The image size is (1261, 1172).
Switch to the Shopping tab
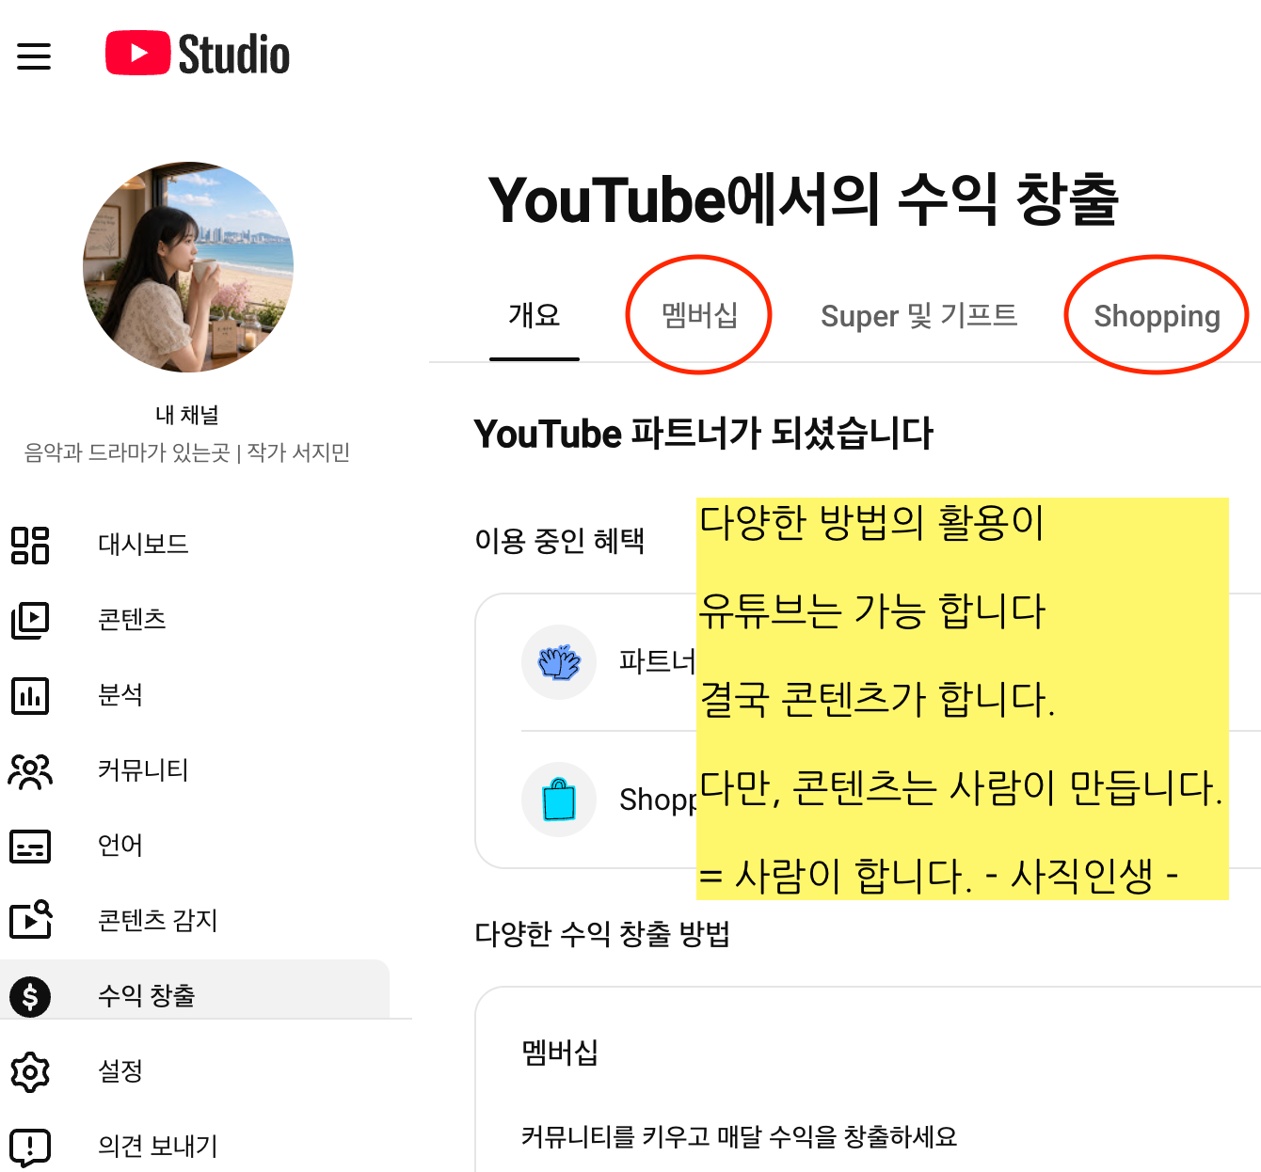pos(1157,316)
